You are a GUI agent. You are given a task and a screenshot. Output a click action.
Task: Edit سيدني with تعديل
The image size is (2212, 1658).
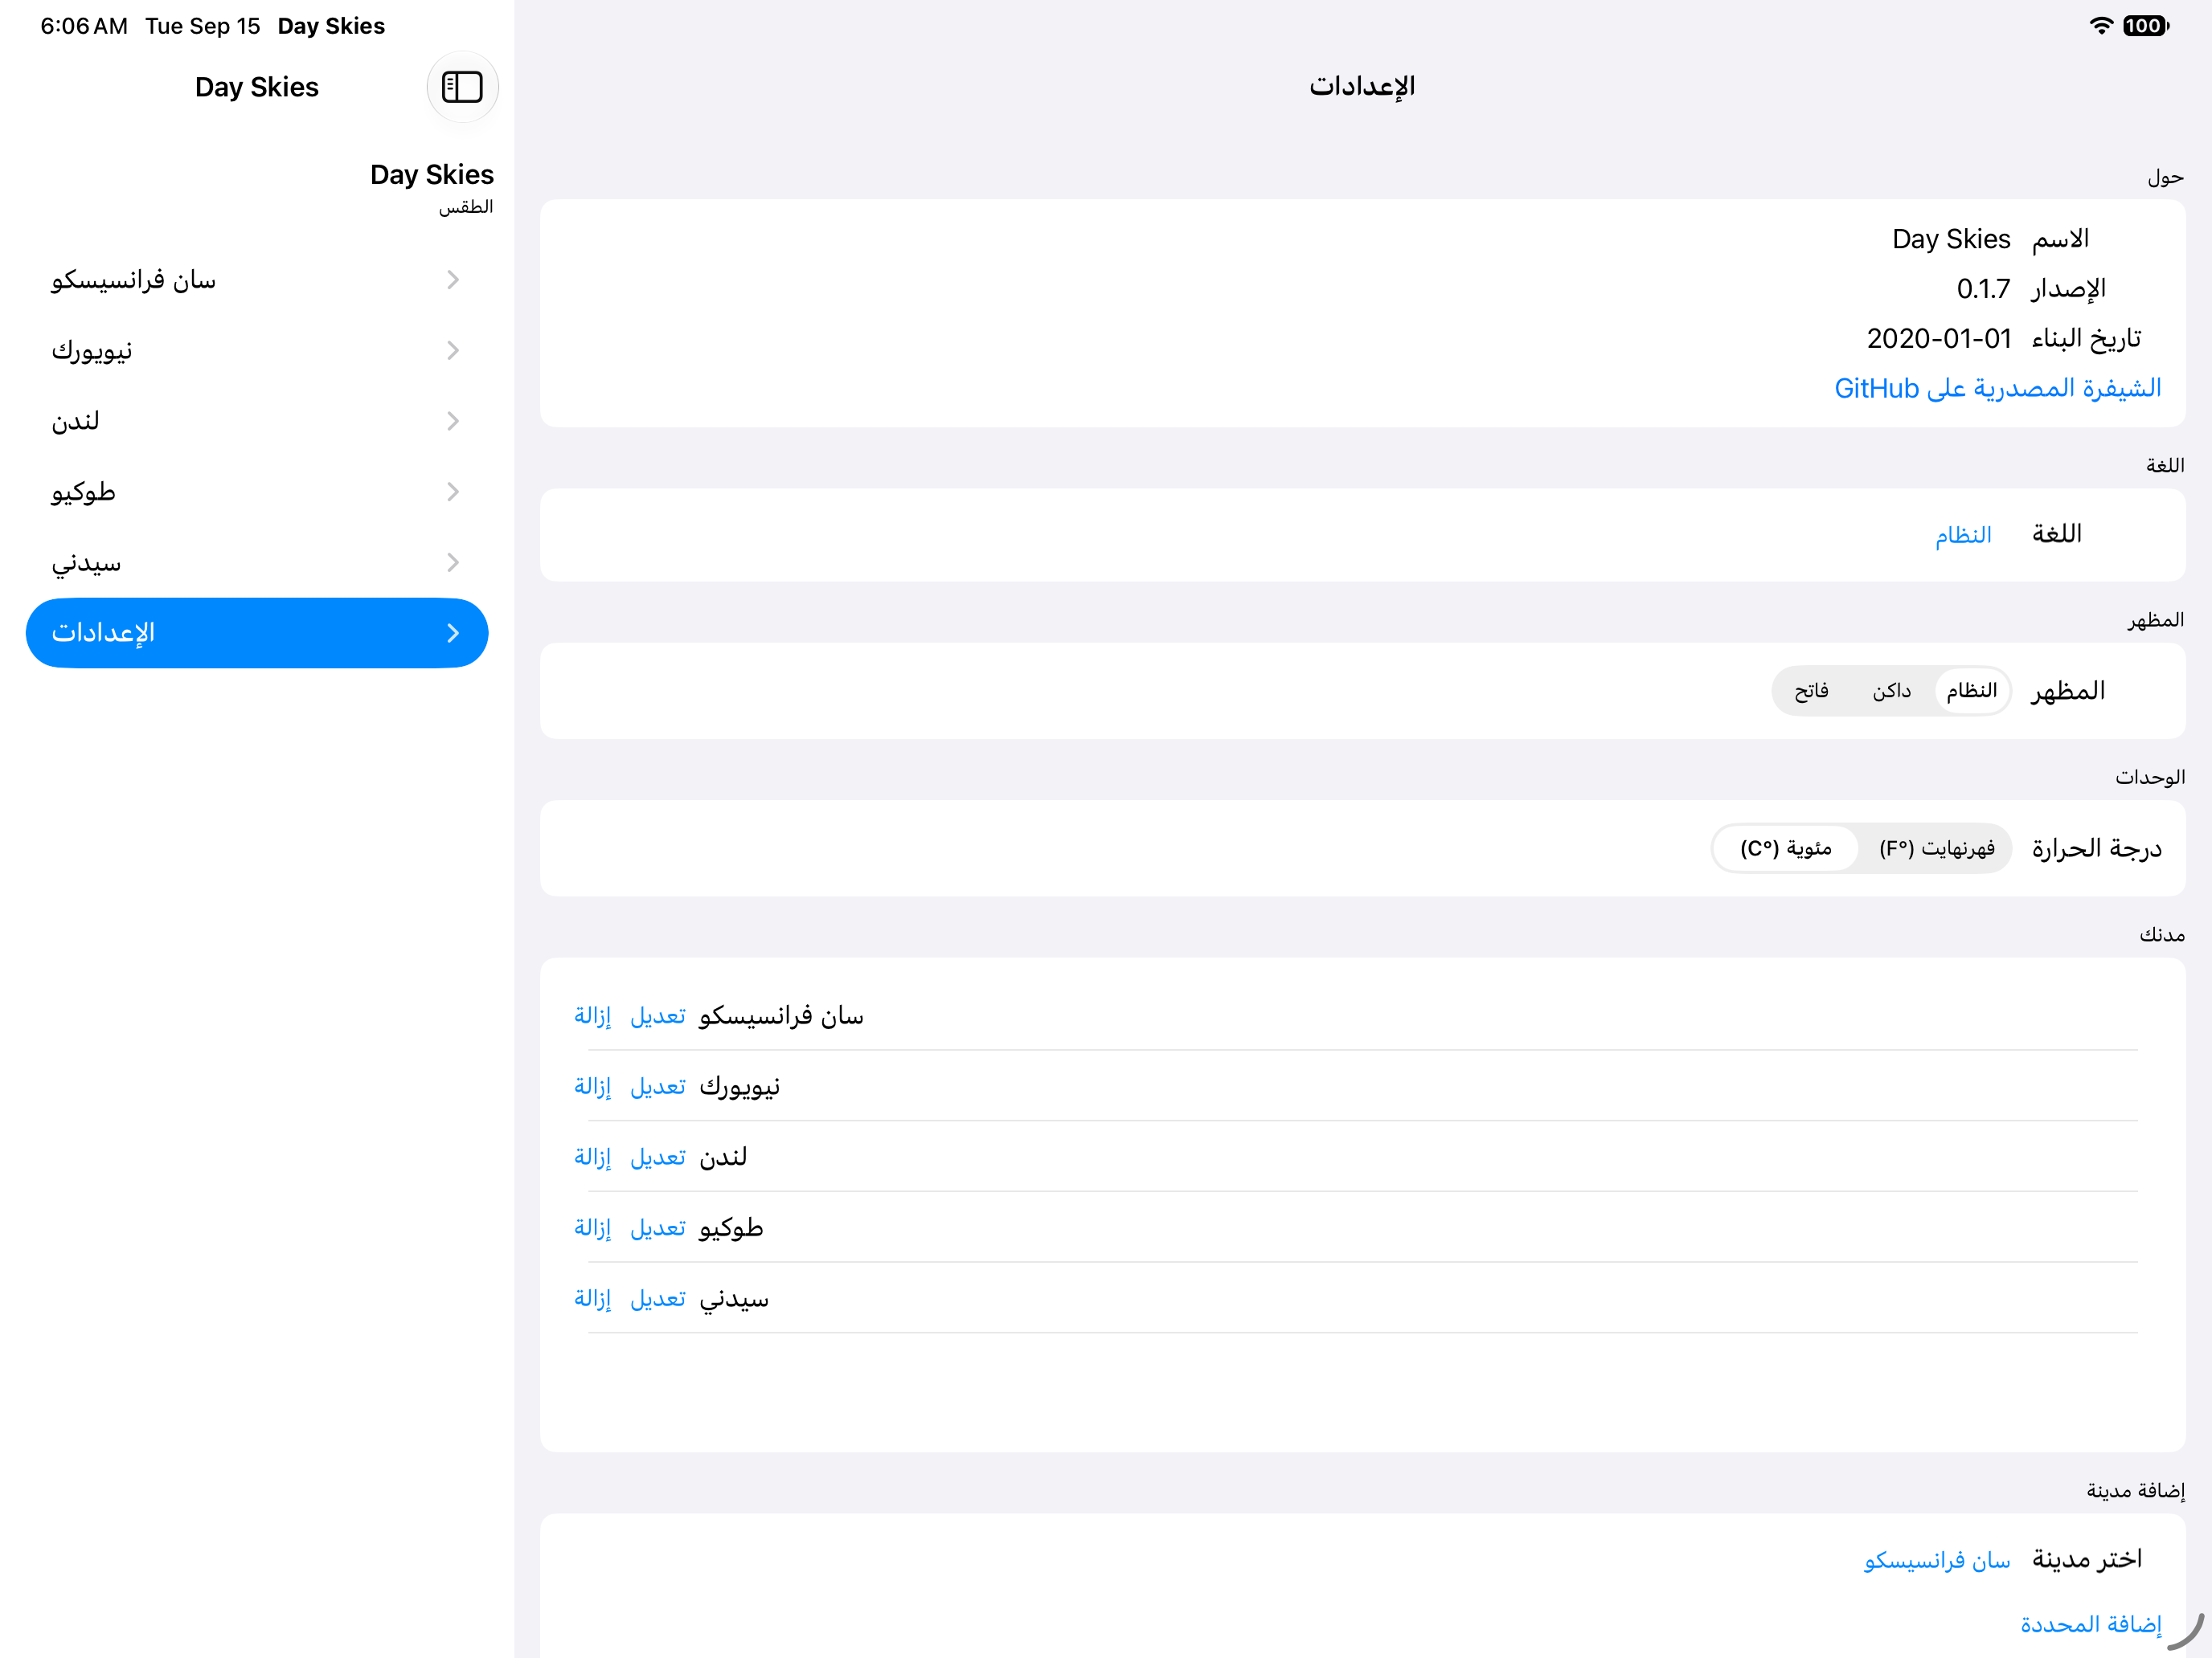tap(658, 1299)
